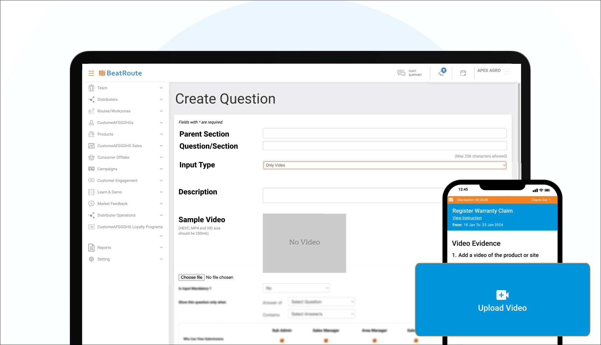
Task: Open the phone Check-Out dropdown
Action: coord(541,200)
